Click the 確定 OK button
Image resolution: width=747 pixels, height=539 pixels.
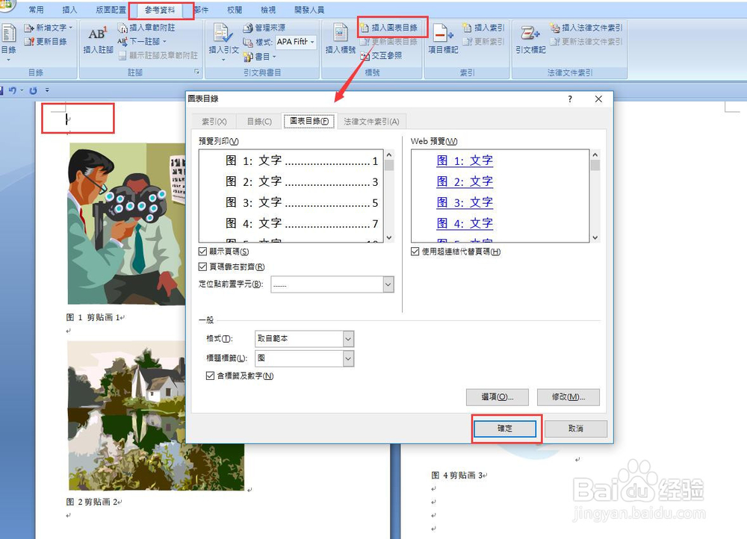(505, 429)
